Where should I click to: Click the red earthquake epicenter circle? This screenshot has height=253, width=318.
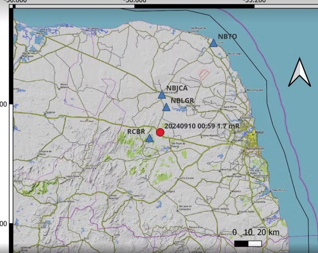pos(160,132)
